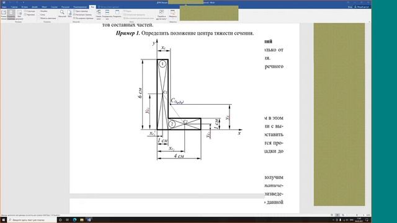
Task: Open Task View on taskbar
Action: pos(67,220)
